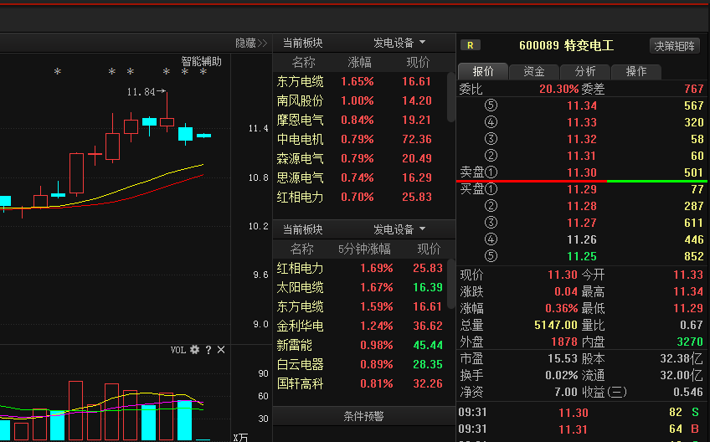The width and height of the screenshot is (710, 442).
Task: Select 新雷能 stock row
Action: [x=359, y=345]
